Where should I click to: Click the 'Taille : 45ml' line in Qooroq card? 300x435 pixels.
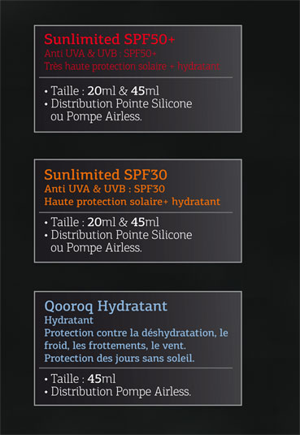coord(80,379)
